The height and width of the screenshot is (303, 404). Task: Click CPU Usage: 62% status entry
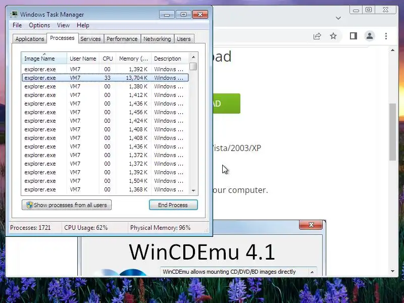86,228
